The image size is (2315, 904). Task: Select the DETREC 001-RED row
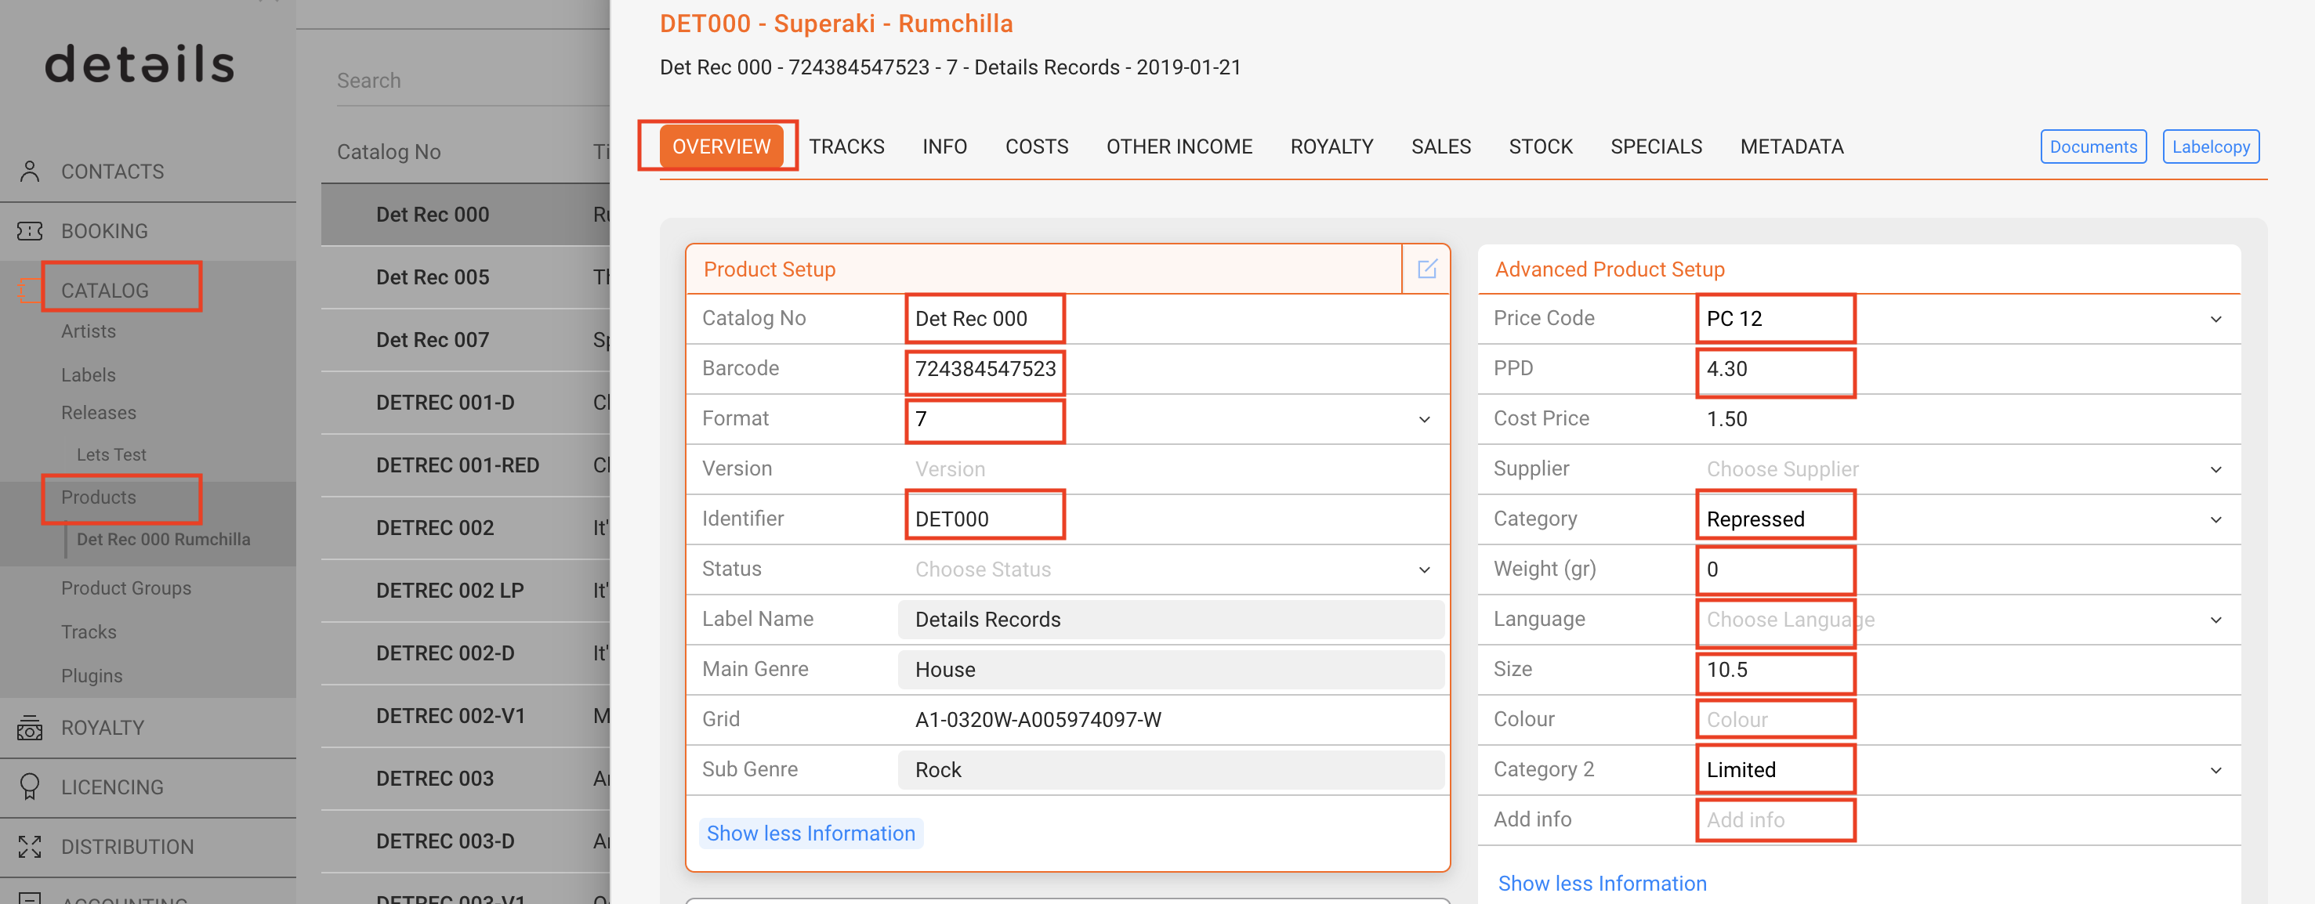coord(466,465)
